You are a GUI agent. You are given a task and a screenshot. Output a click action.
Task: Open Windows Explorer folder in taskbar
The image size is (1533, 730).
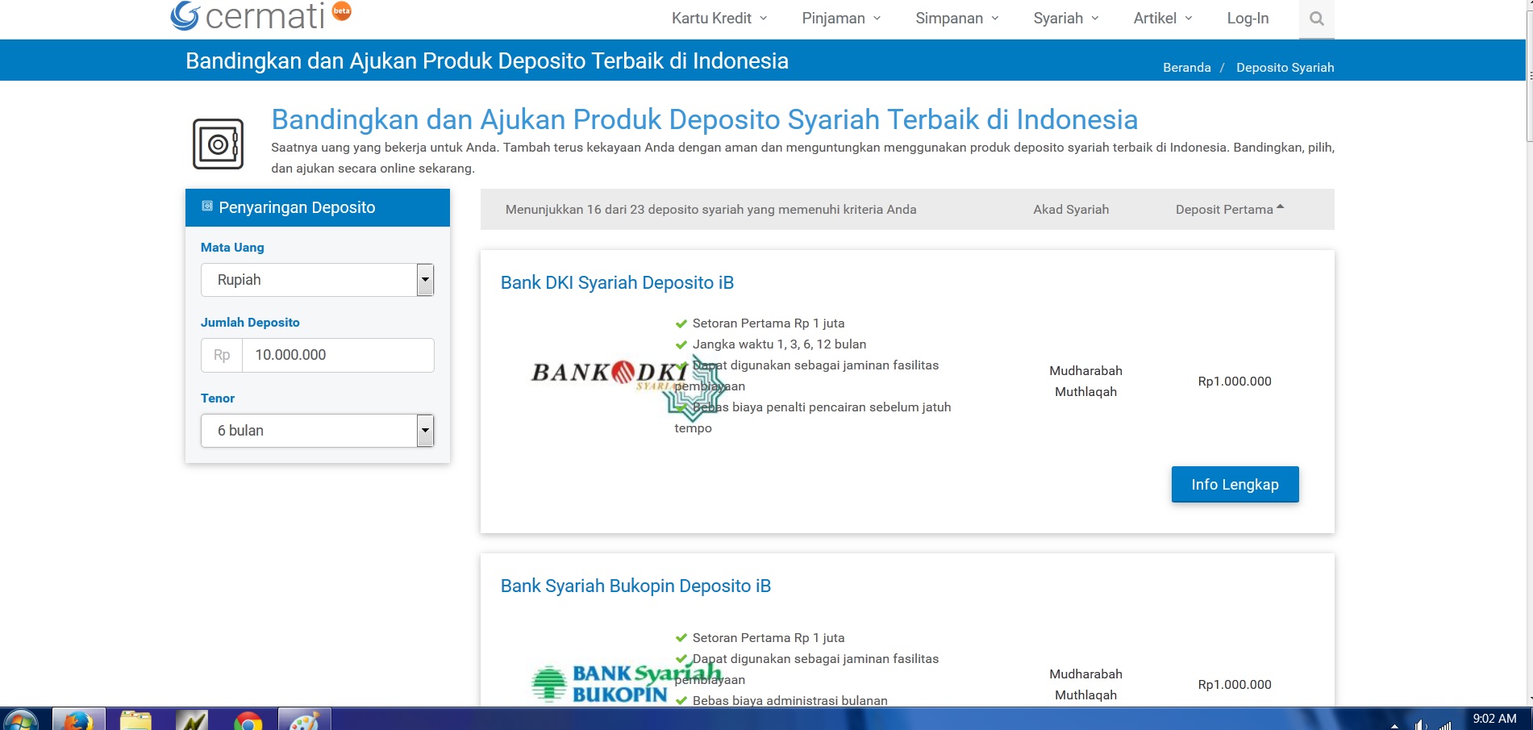[x=135, y=720]
